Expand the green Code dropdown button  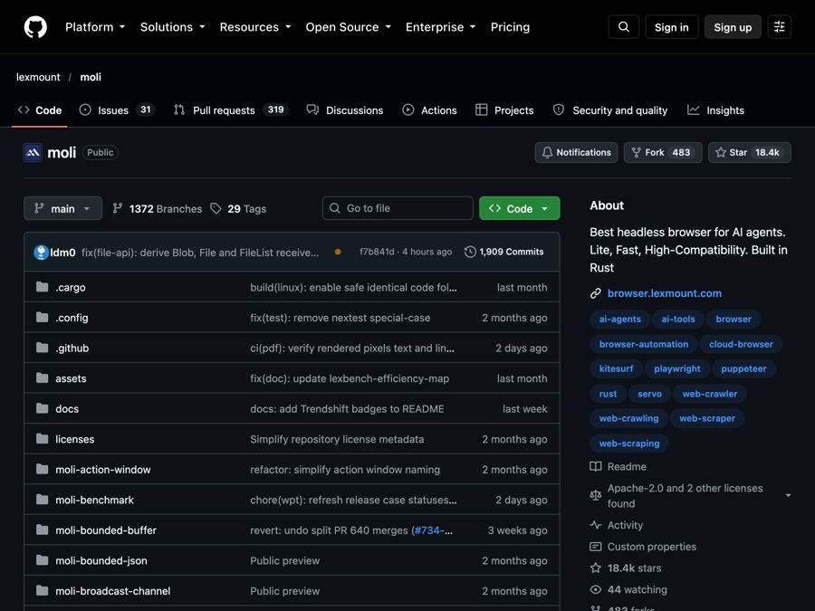(x=519, y=208)
